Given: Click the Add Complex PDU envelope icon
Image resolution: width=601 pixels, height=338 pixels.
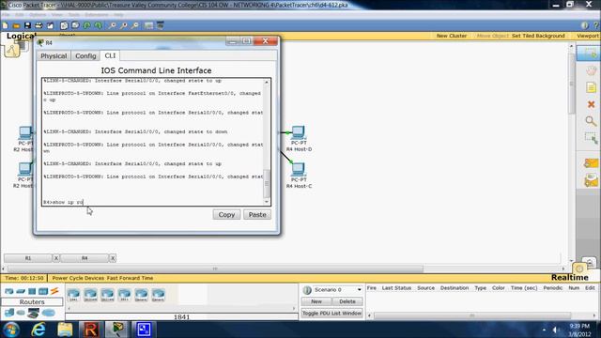Looking at the screenshot, I should (591, 180).
